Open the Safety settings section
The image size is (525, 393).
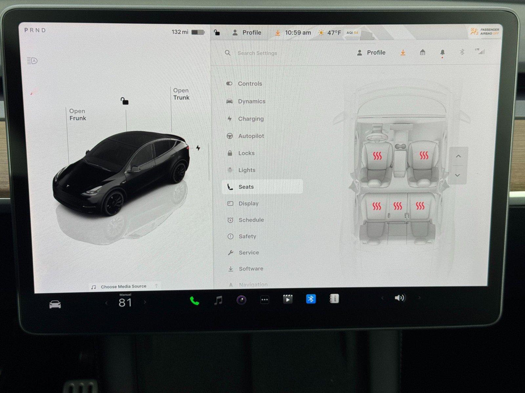tap(247, 236)
